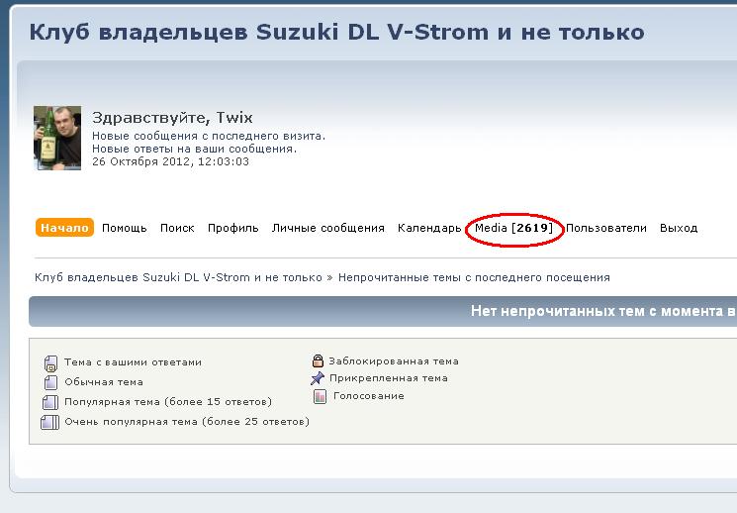Screen dimensions: 737x513
Task: Open the Пользователи members list
Action: pos(605,228)
